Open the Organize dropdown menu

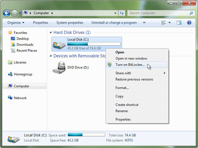(16, 23)
